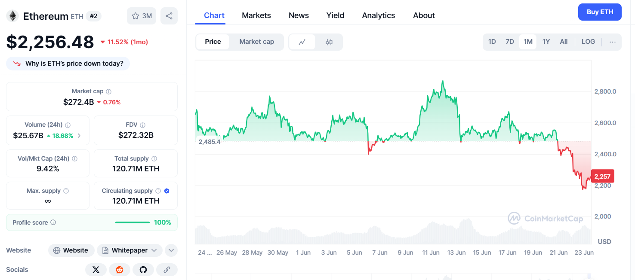Show Volume (24h) info icon

pyautogui.click(x=68, y=125)
